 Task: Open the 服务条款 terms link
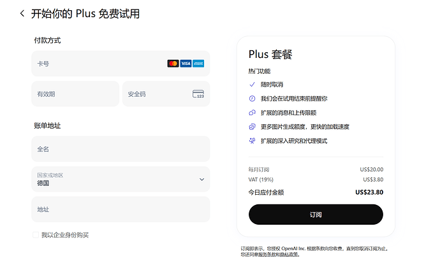(267, 255)
